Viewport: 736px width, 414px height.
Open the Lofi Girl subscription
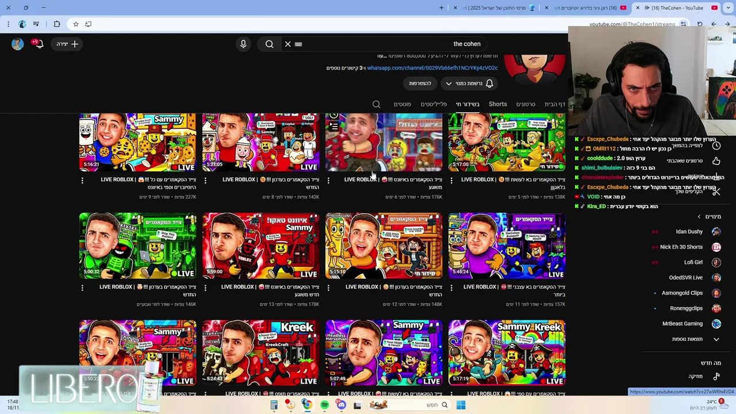(687, 262)
